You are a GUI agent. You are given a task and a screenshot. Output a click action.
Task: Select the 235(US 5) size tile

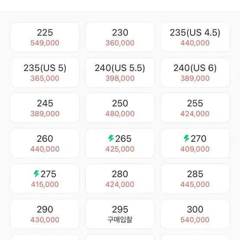coord(45,72)
